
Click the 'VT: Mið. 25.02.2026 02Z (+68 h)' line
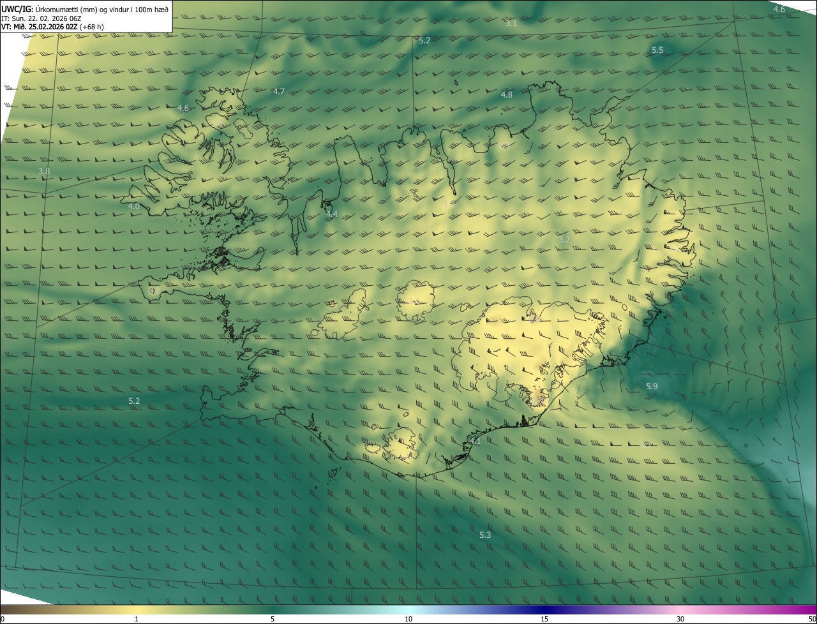click(x=54, y=27)
